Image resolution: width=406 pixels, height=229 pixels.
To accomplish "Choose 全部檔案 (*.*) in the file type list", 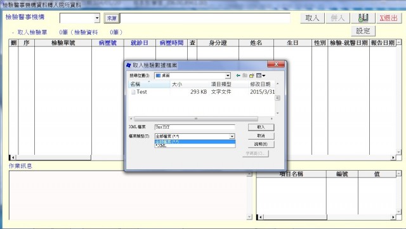I will (x=195, y=141).
